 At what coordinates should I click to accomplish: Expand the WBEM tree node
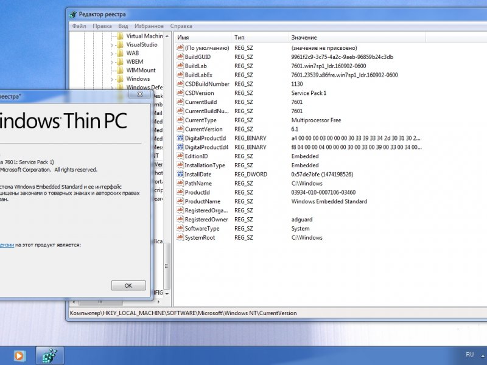tap(112, 63)
